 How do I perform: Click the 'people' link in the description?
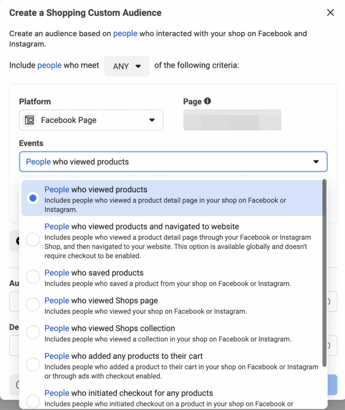(x=125, y=34)
